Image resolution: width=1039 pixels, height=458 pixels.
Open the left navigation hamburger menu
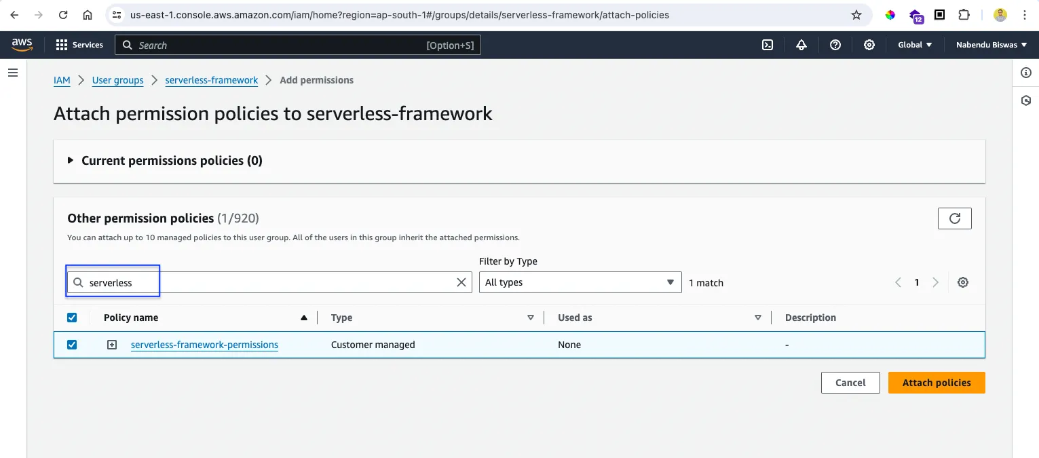[x=13, y=73]
